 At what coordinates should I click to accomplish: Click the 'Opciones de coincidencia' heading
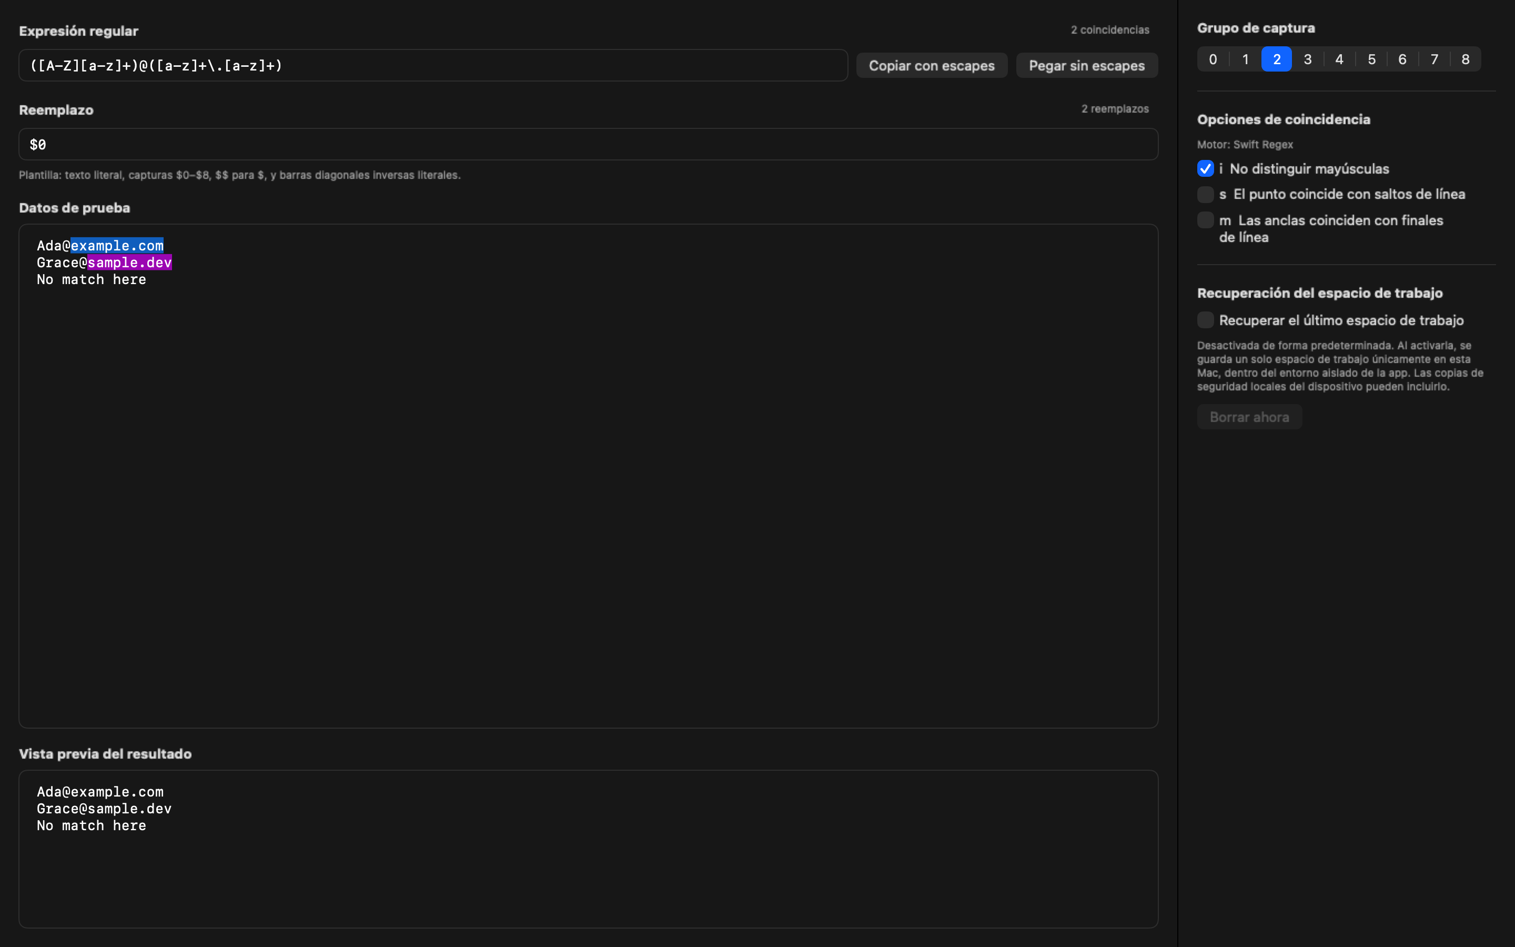click(1284, 119)
